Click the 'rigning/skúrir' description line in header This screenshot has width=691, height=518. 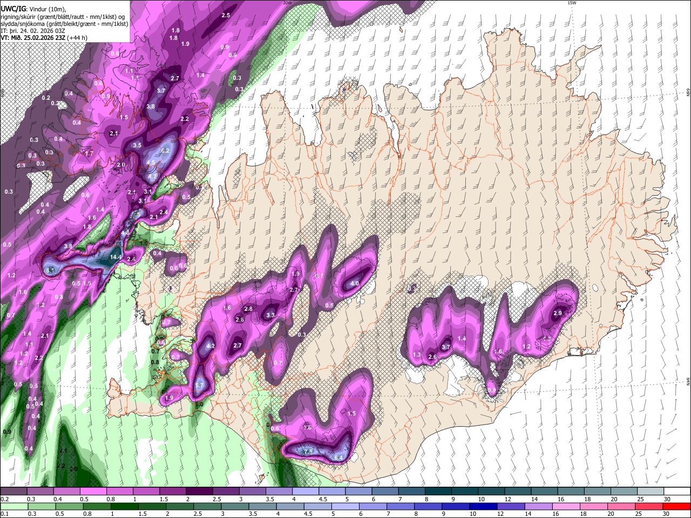63,17
